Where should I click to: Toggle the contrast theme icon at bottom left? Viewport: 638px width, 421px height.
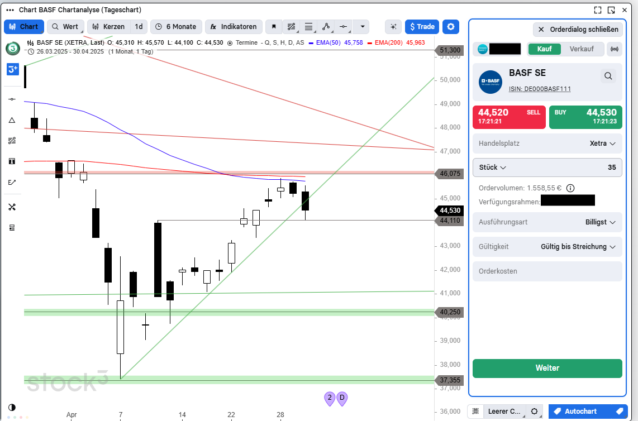[x=12, y=407]
